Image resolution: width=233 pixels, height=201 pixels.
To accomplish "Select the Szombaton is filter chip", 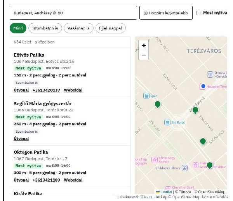I will click(x=45, y=28).
